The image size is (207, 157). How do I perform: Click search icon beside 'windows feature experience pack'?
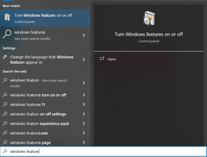click(x=5, y=123)
